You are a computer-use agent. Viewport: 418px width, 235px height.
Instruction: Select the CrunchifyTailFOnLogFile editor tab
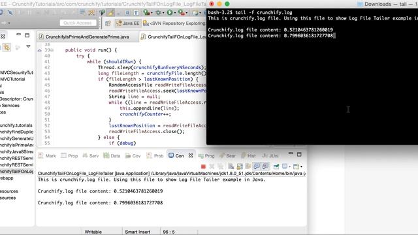click(x=174, y=37)
